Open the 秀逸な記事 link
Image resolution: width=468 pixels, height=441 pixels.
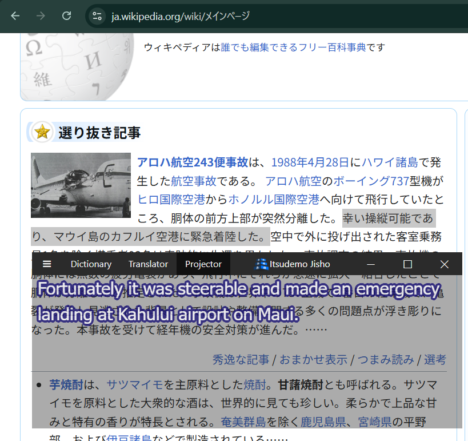tap(241, 360)
